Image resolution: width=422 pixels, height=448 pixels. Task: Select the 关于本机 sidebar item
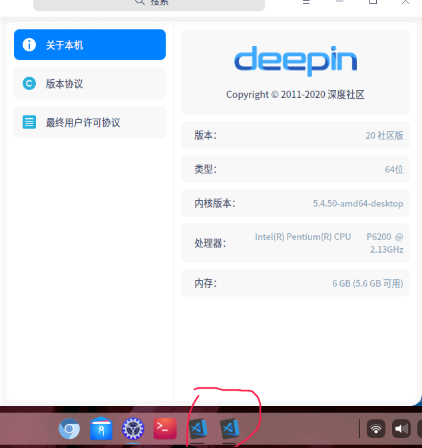click(89, 45)
